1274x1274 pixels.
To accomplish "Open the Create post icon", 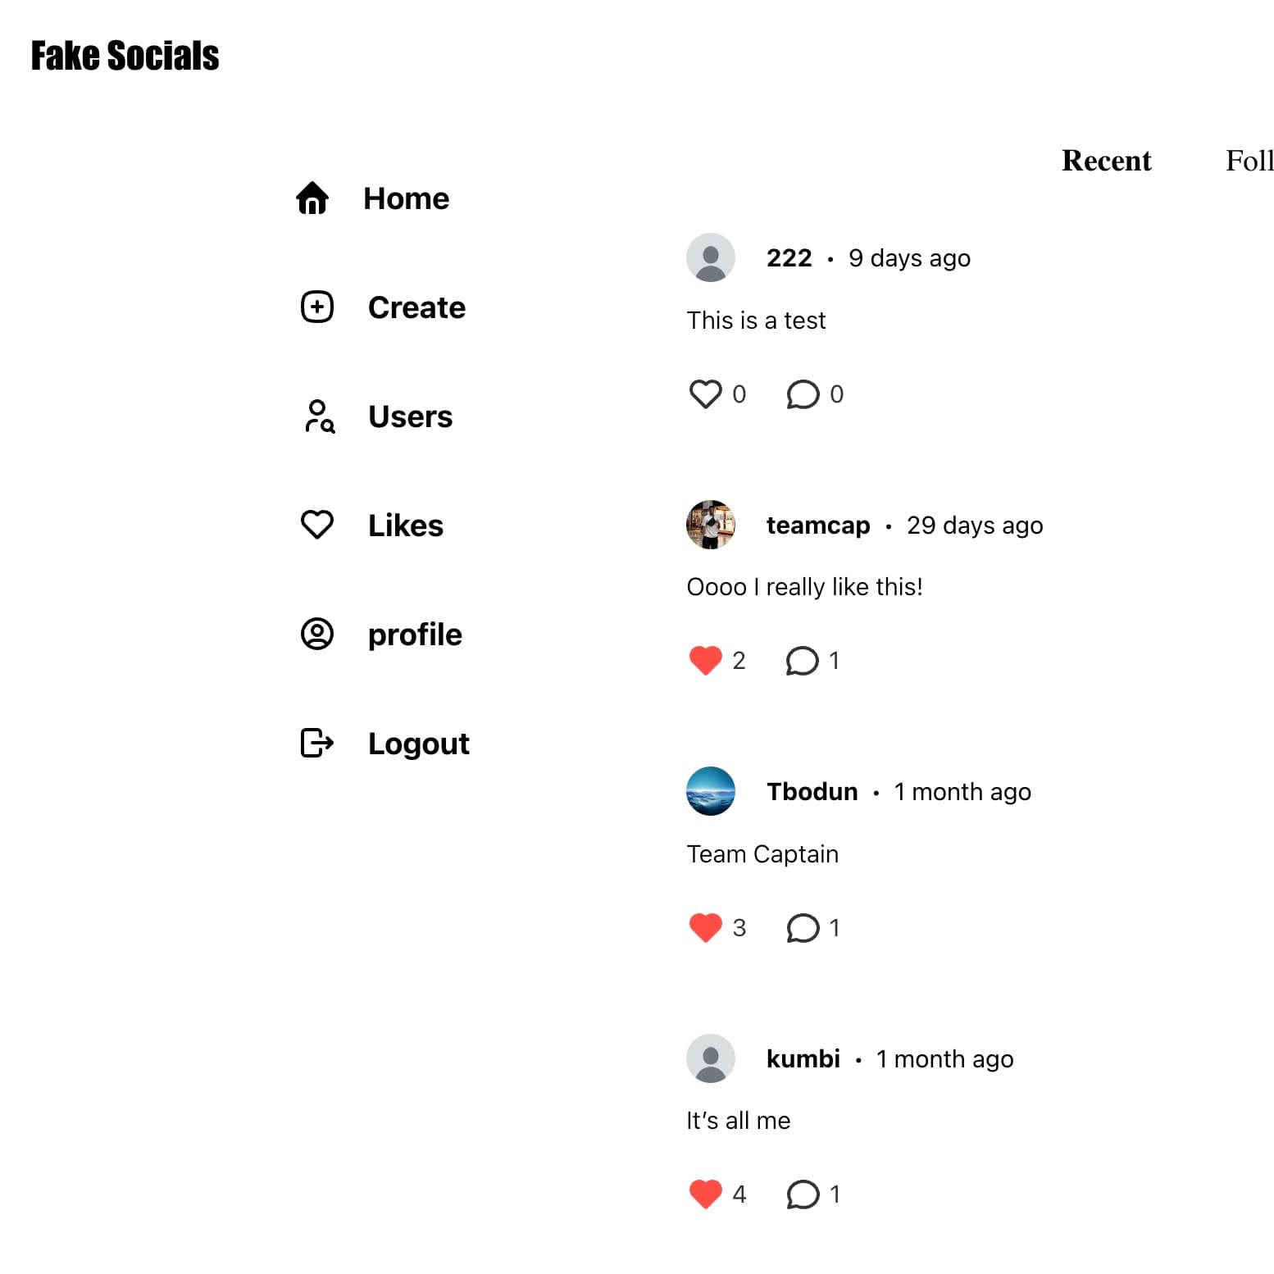I will [x=317, y=307].
